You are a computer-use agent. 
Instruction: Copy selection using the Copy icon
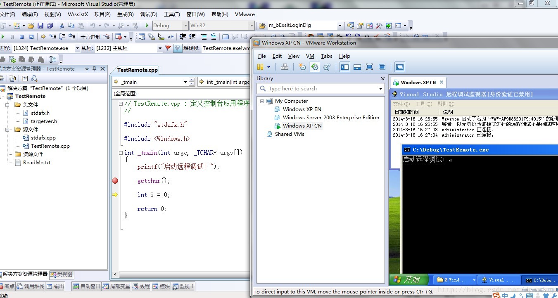[71, 26]
